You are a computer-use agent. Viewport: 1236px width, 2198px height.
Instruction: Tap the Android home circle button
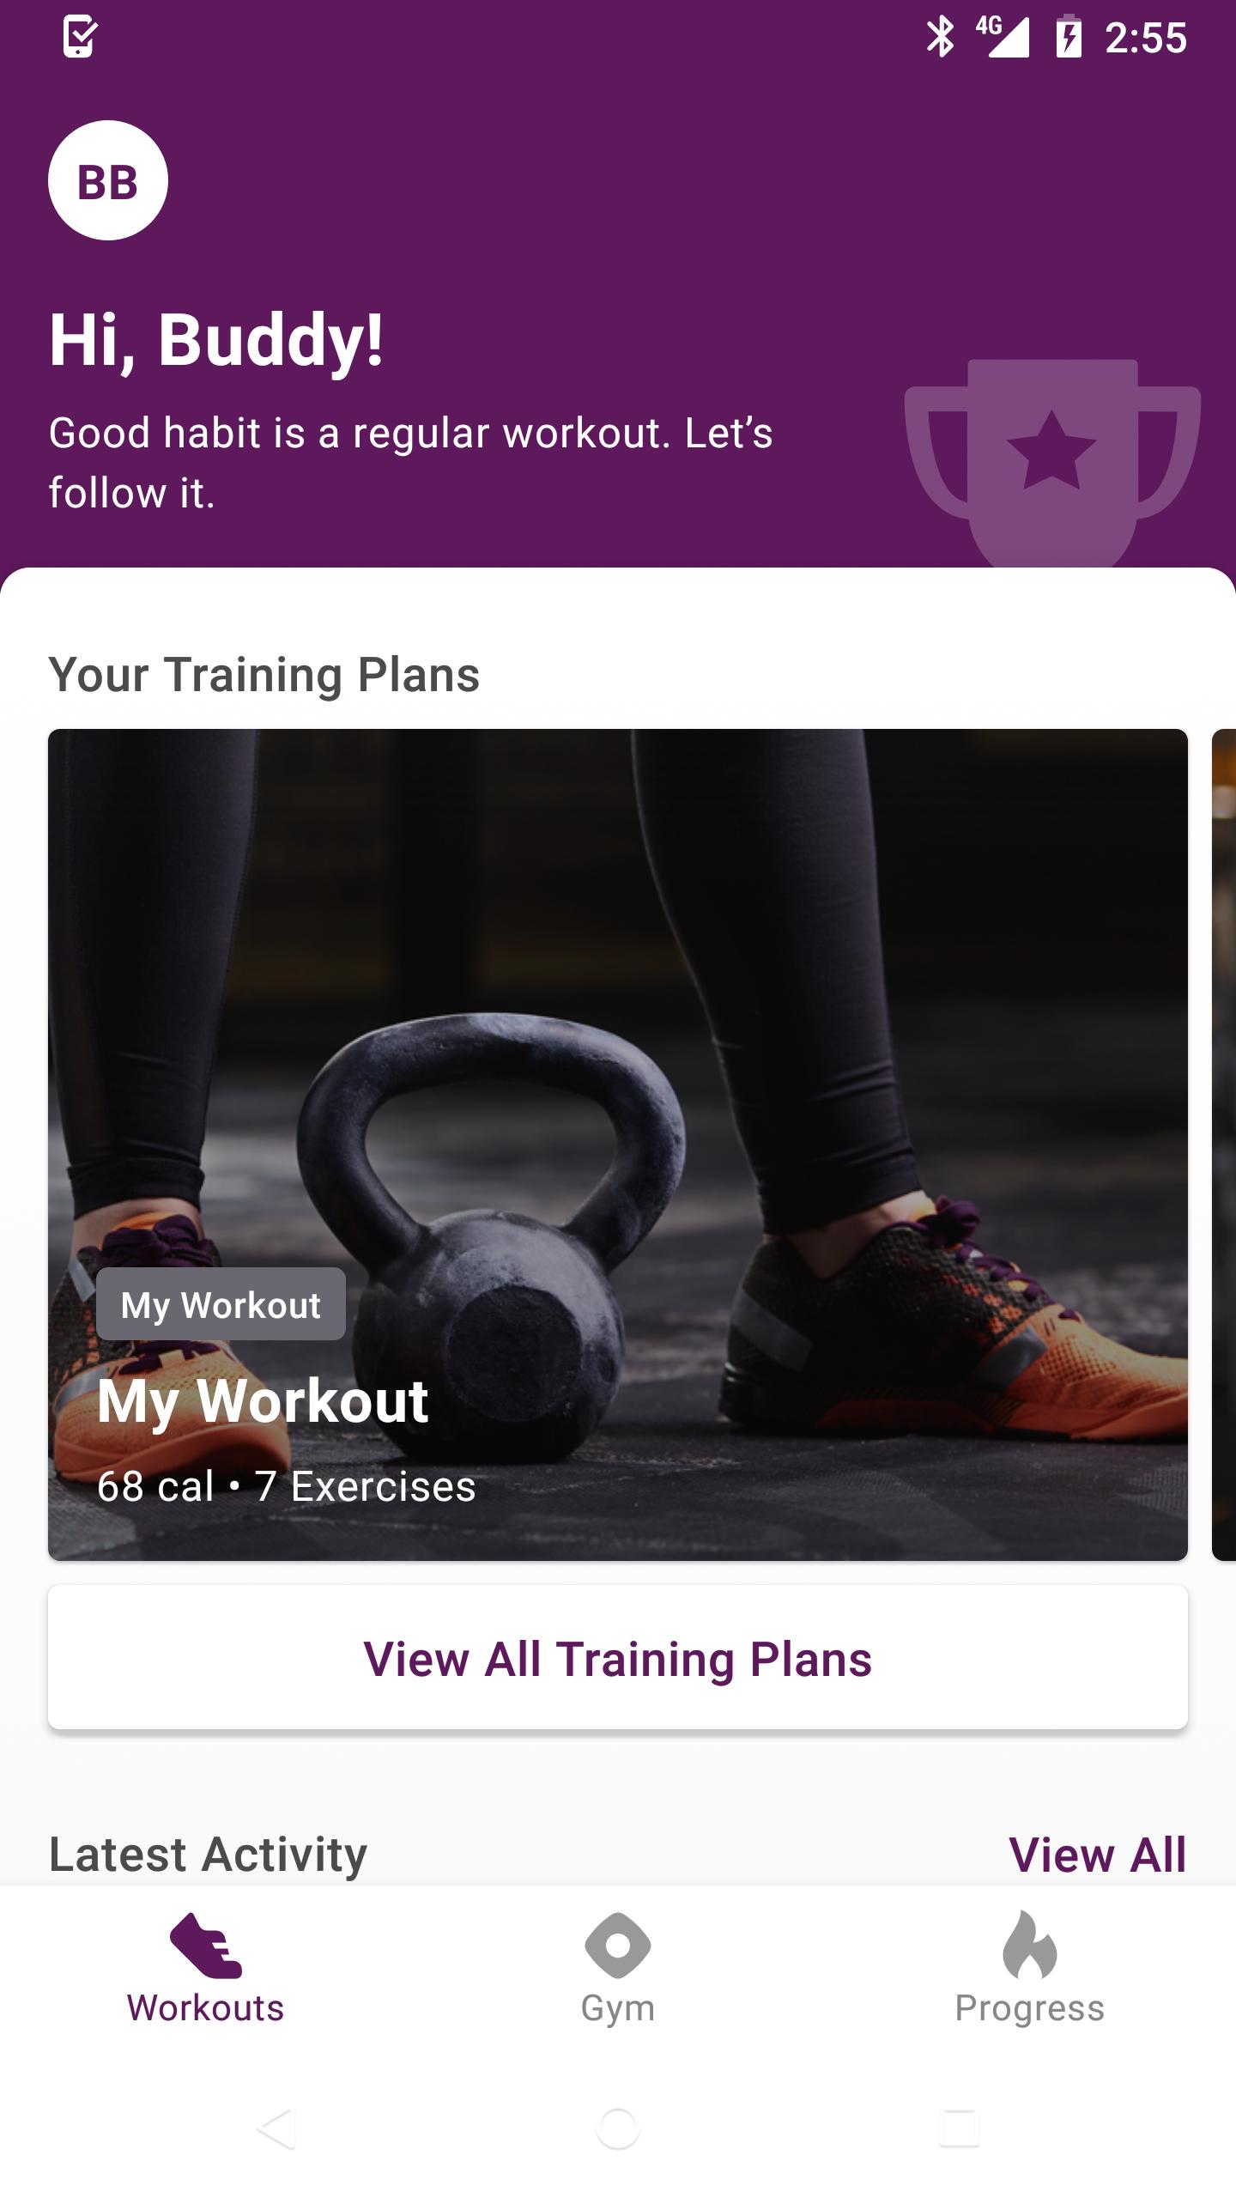[618, 2129]
